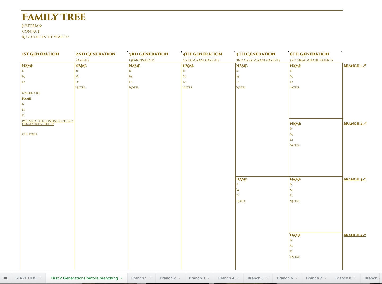The height and width of the screenshot is (284, 382).
Task: Click the note marker on 6th Generation header
Action: 288,51
